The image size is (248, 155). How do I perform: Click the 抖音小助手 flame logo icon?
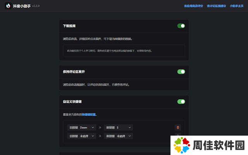point(8,6)
